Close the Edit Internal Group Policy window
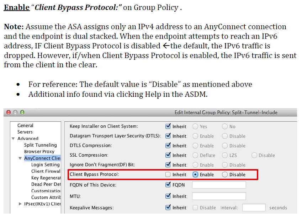The image size is (307, 220). pos(9,112)
